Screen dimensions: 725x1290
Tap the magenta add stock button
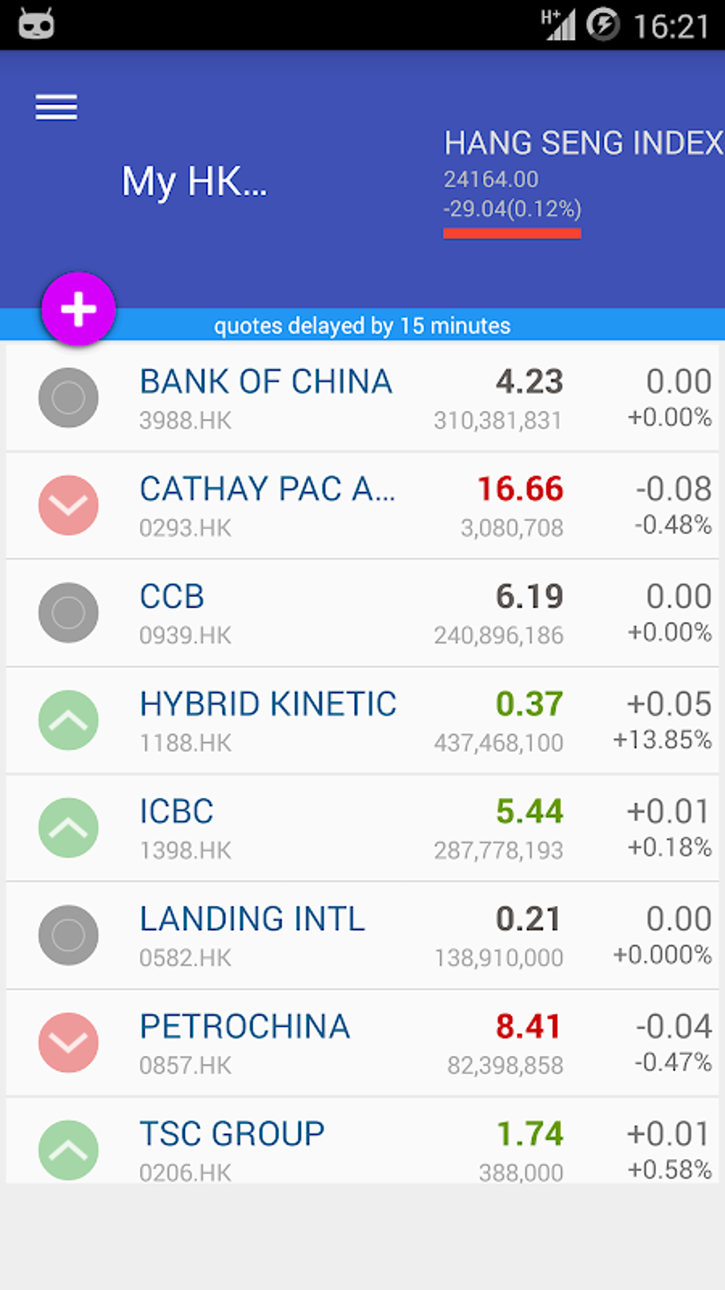pos(78,310)
